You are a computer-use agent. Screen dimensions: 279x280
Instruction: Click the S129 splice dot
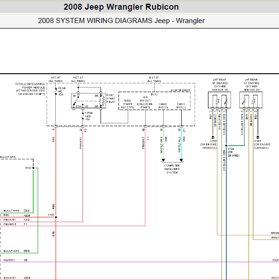coord(226,146)
